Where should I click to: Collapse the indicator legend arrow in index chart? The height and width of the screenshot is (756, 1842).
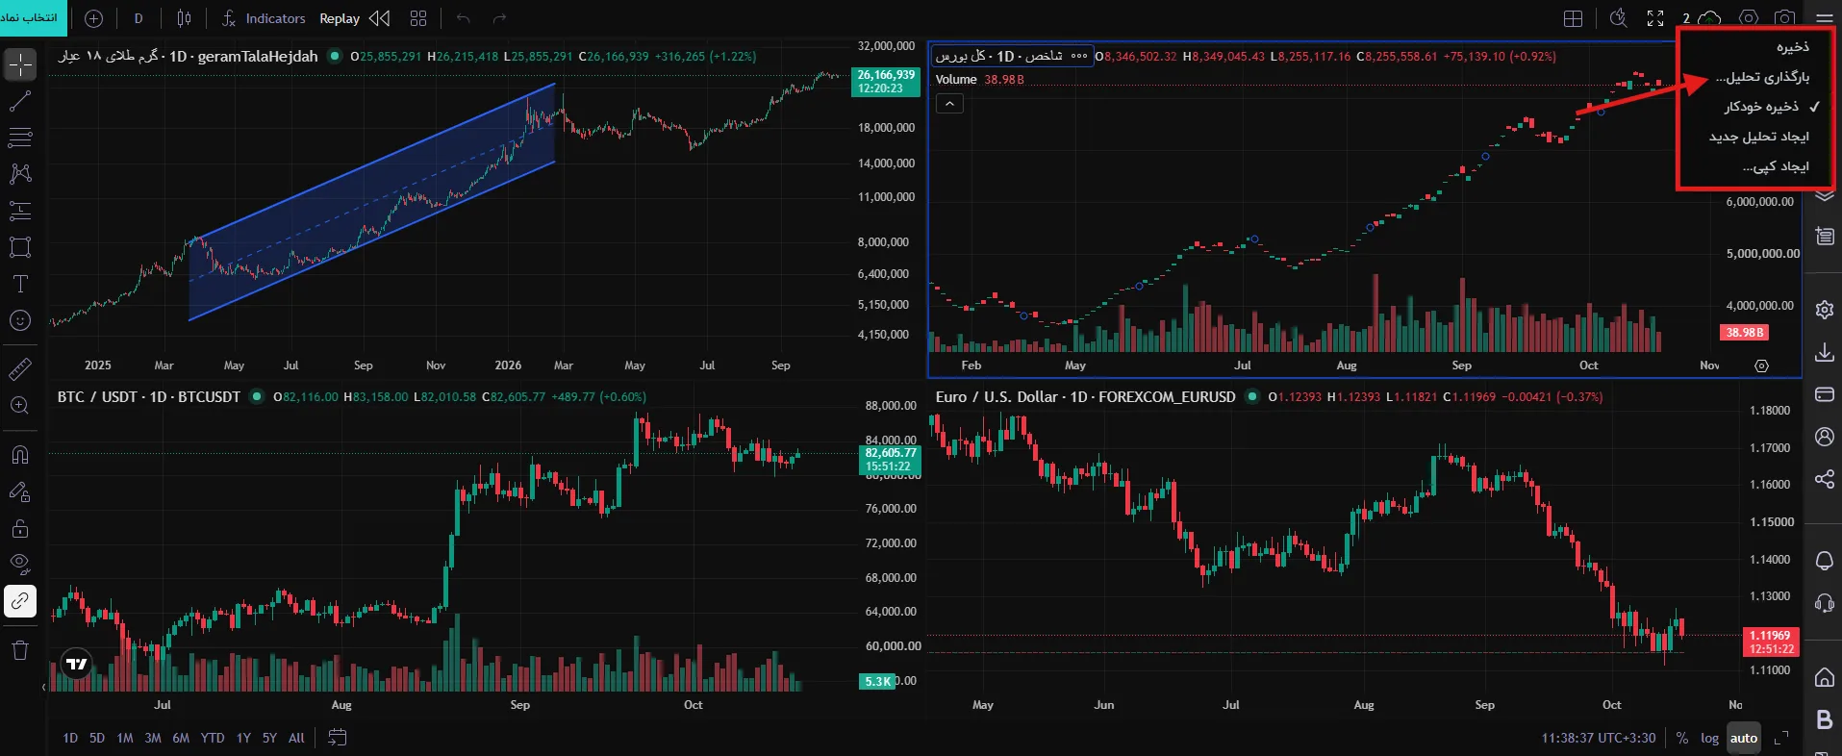tap(949, 103)
